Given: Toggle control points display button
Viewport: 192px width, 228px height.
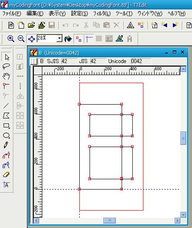Looking at the screenshot, I should tap(78, 39).
